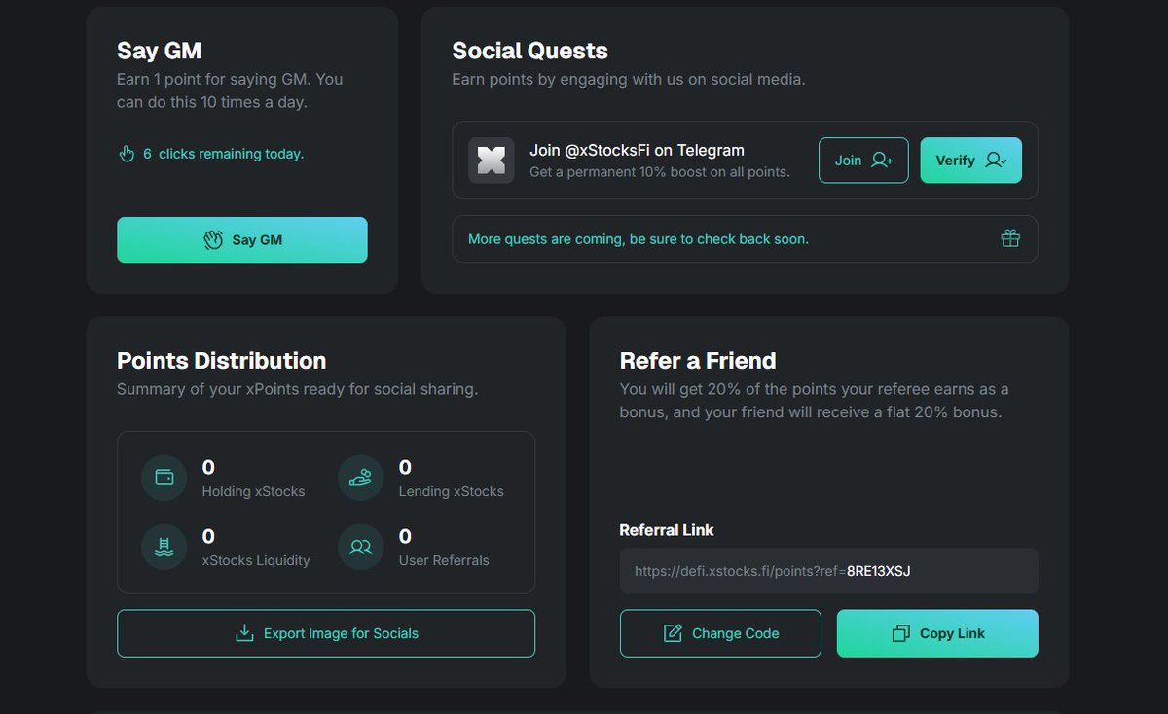Click the Say GM button

coord(242,239)
